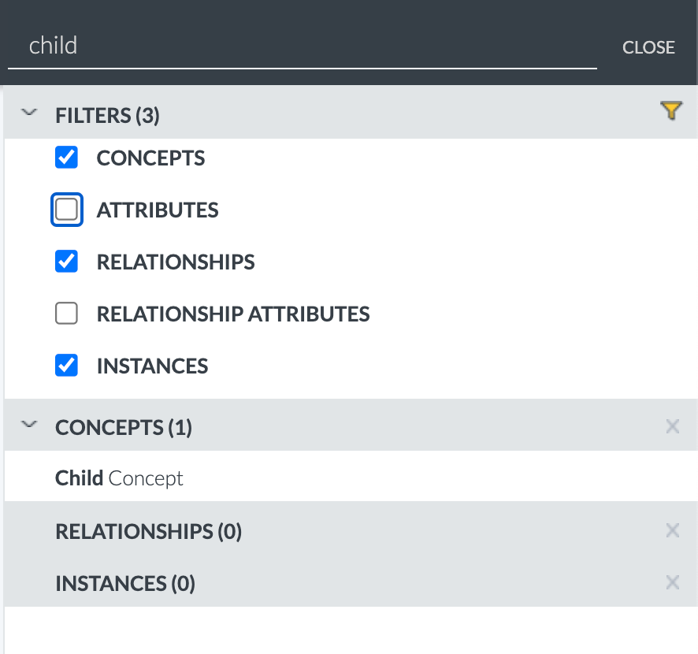Click the Filters (3) header label
This screenshot has height=654, width=698.
pyautogui.click(x=107, y=116)
